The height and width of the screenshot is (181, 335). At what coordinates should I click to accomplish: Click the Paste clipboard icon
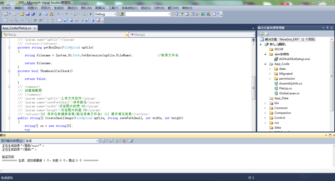point(51,14)
